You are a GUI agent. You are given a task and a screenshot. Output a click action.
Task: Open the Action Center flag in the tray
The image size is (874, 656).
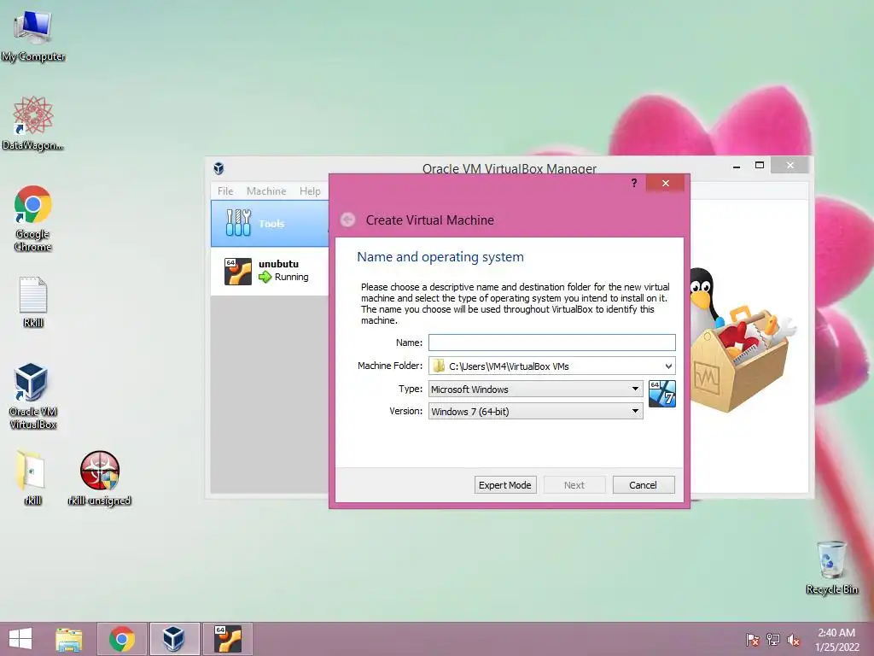pos(753,640)
